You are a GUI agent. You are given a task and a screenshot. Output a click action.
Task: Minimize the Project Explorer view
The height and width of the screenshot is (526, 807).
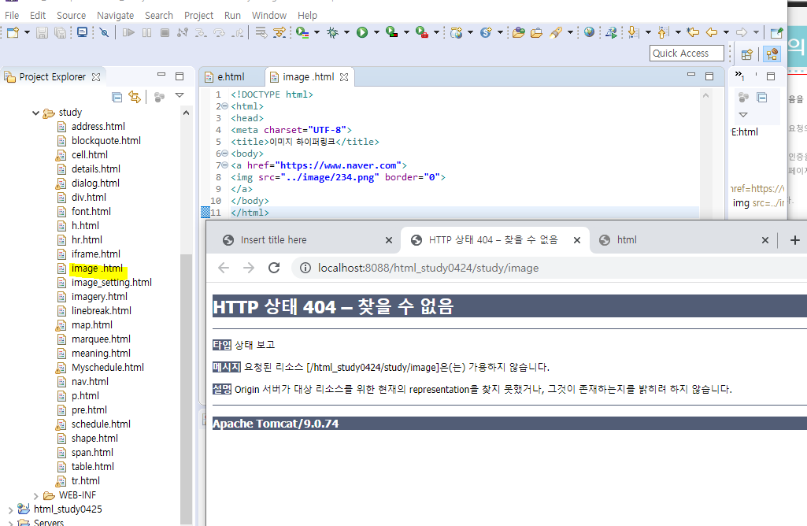161,75
